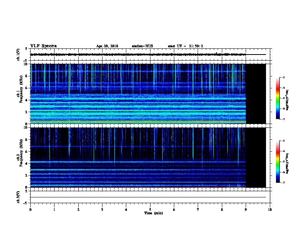Click time axis tick label "3"
Screen dimensions: 304x235
102,210
